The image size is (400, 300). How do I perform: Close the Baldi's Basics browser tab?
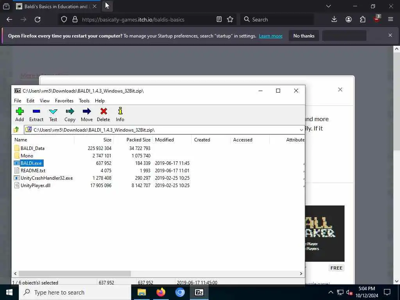tap(95, 6)
